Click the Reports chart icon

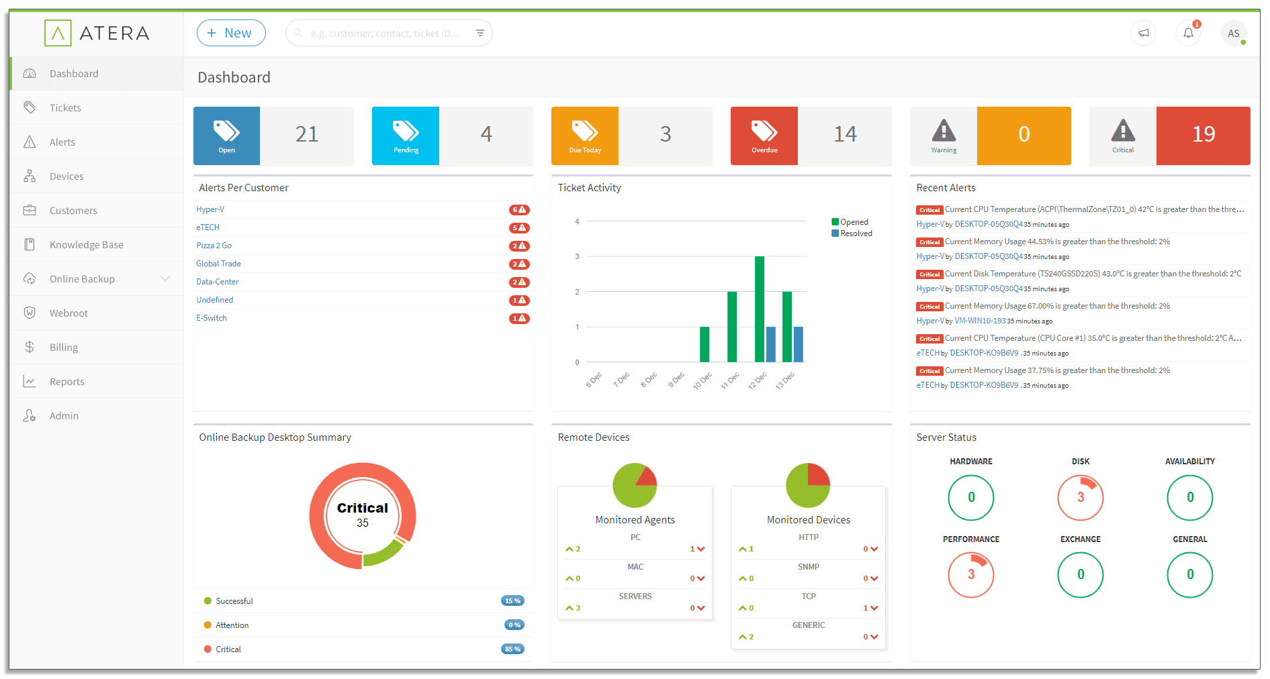[30, 382]
